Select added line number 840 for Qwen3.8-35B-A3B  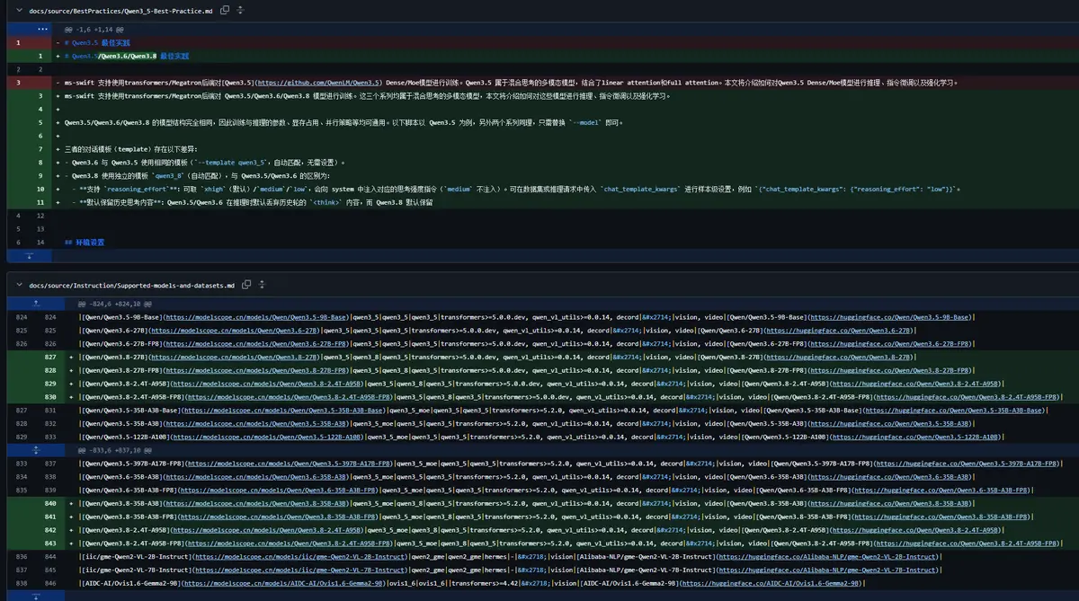pos(49,503)
